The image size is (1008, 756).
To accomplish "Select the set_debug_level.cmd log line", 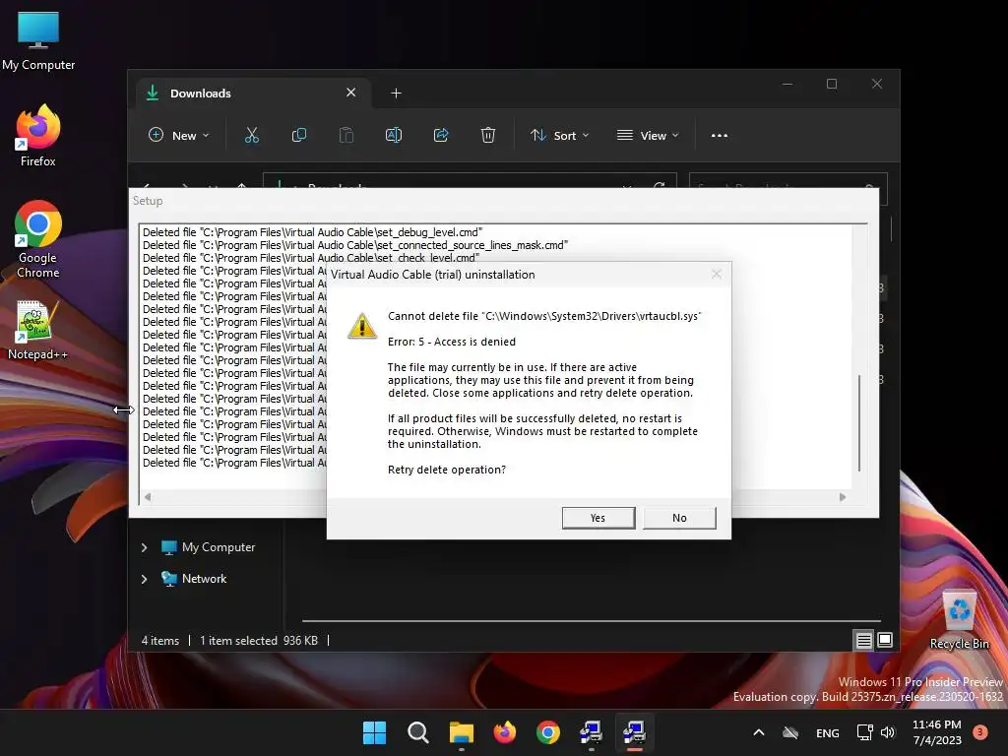I will [x=312, y=232].
